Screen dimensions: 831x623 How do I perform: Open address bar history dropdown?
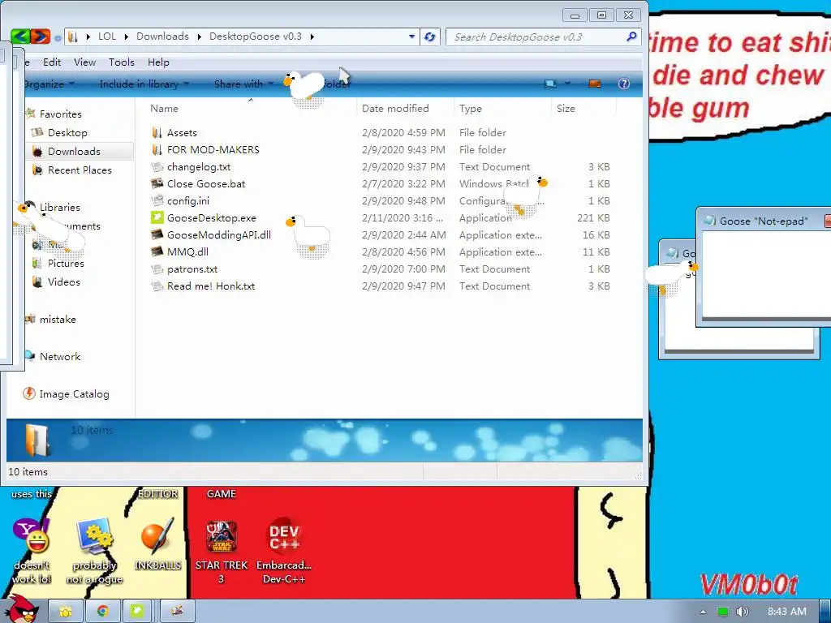[411, 37]
